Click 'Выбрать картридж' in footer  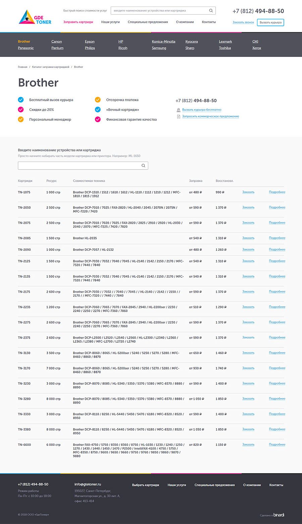click(146, 485)
